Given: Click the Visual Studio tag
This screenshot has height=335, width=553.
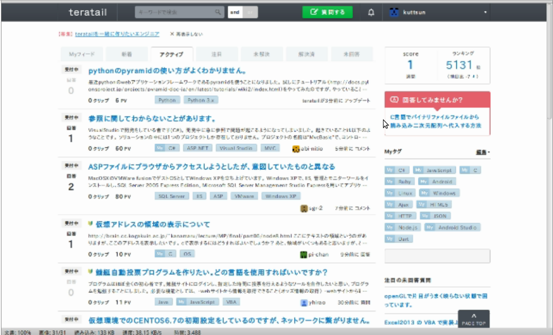Looking at the screenshot, I should coord(236,148).
